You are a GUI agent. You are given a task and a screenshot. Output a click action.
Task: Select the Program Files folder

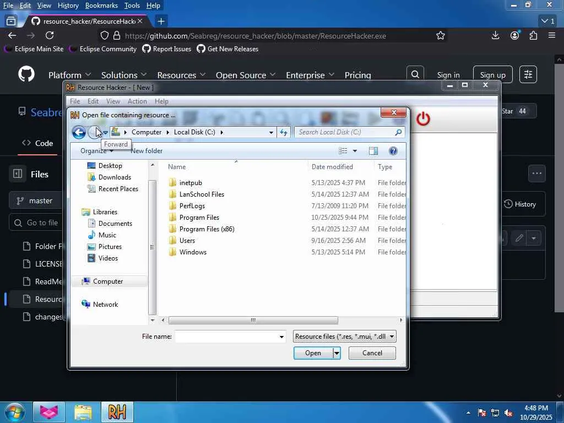click(199, 217)
